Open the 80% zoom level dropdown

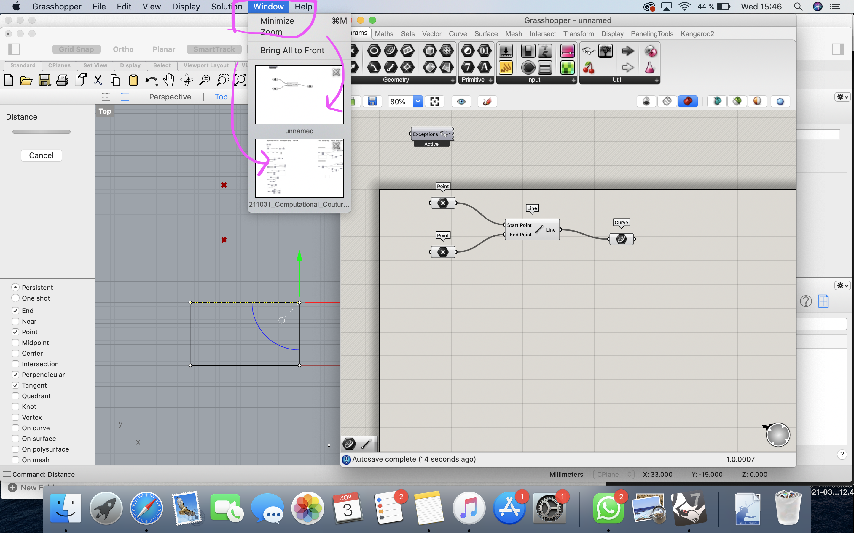click(x=418, y=102)
